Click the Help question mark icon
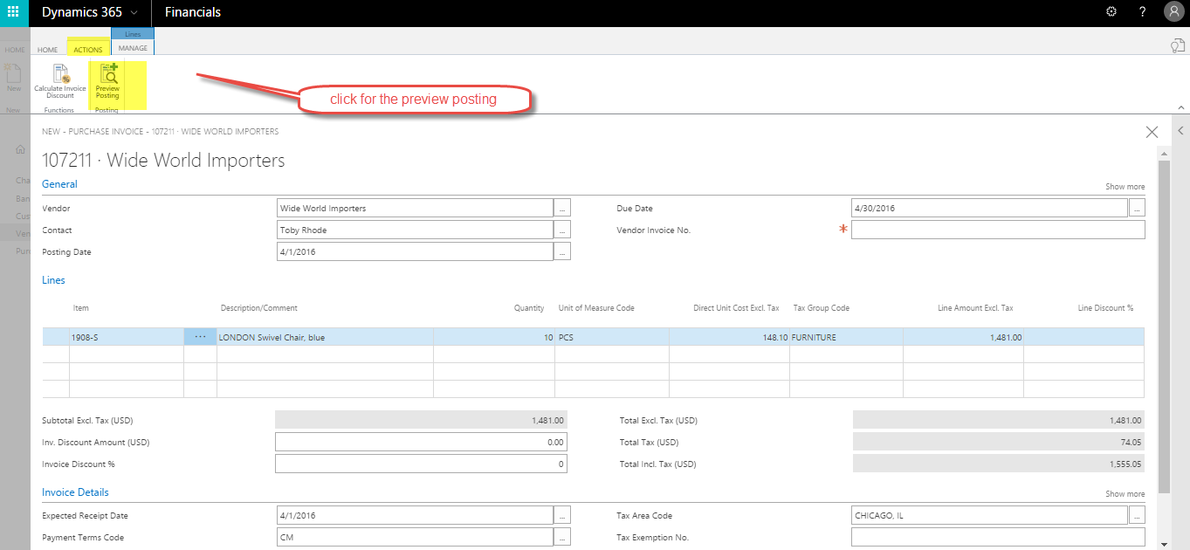This screenshot has width=1190, height=550. (1142, 11)
